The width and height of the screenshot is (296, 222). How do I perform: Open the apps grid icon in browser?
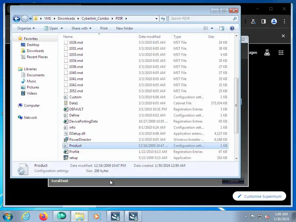coord(281,53)
